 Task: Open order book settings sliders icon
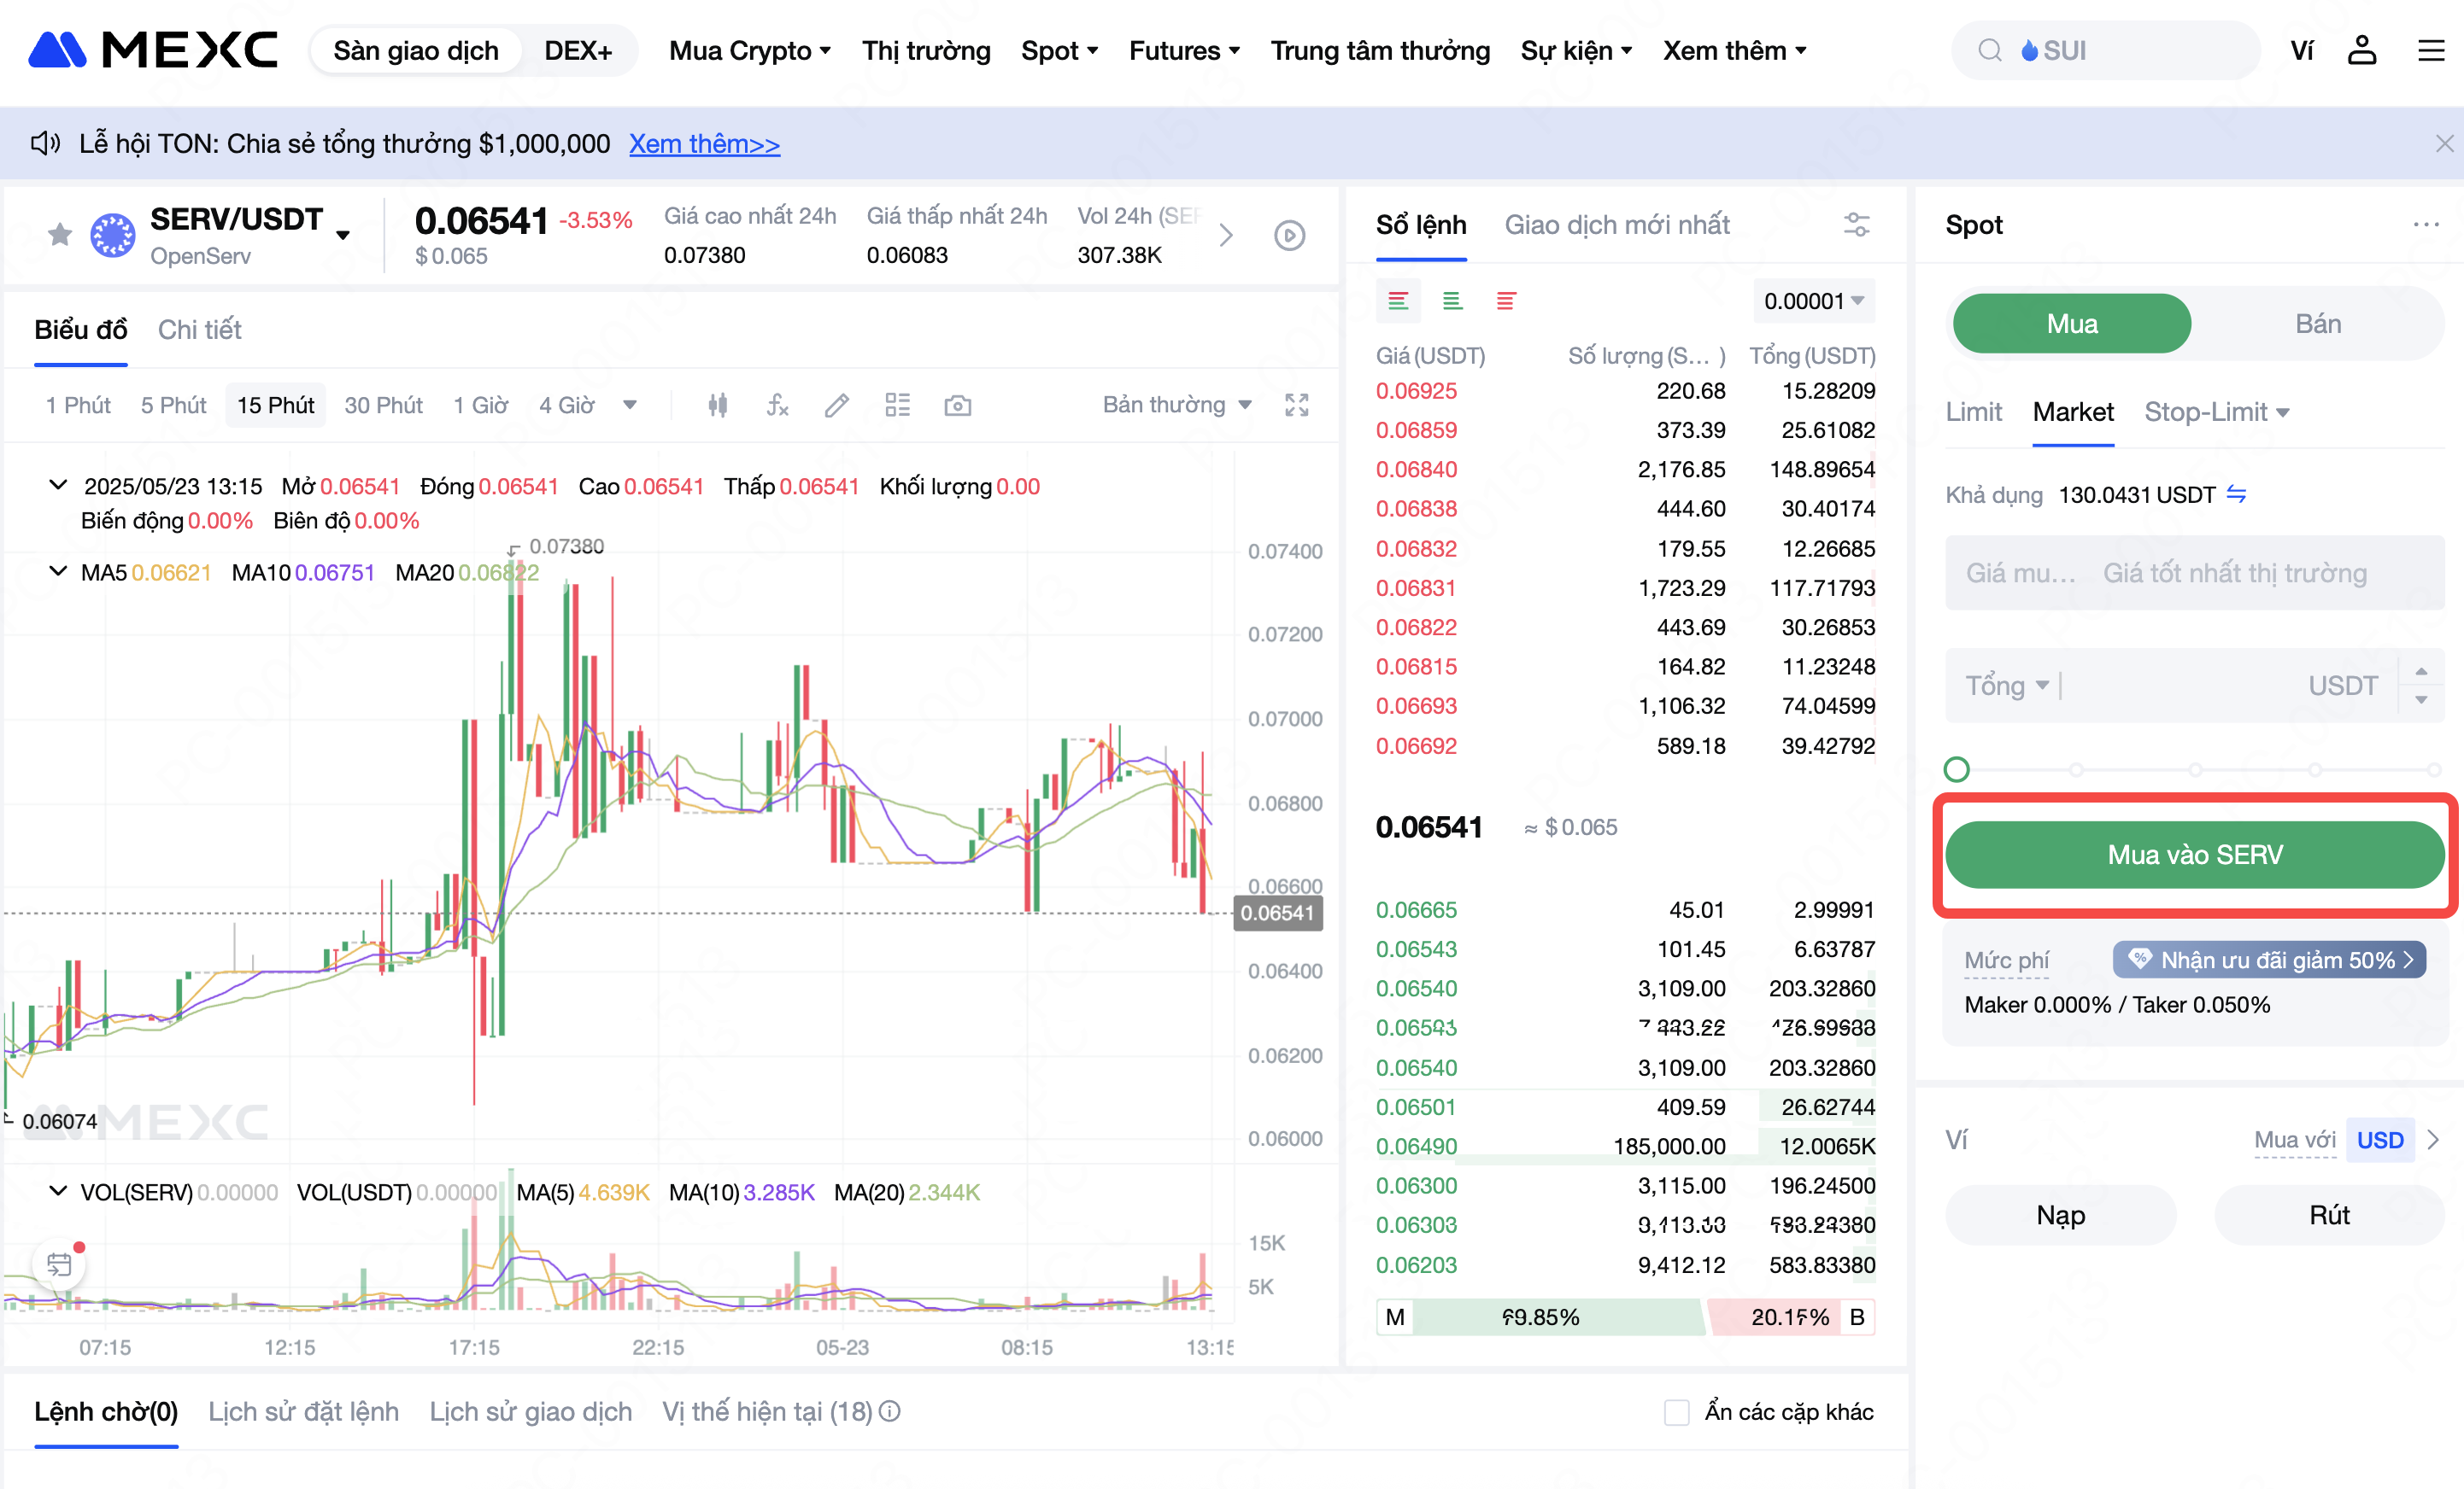pos(1857,224)
